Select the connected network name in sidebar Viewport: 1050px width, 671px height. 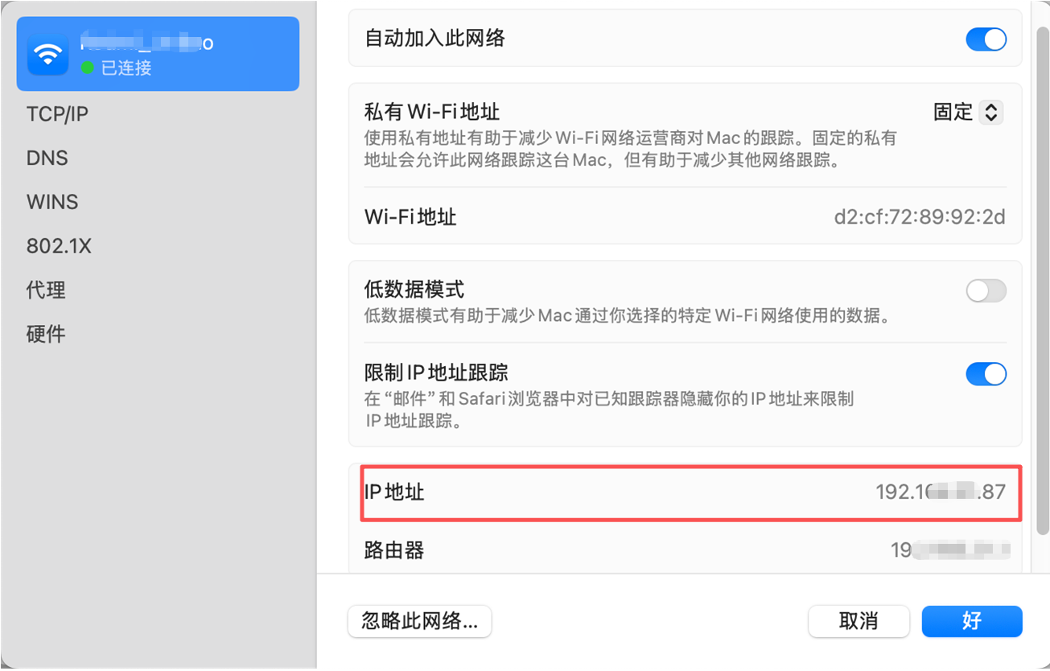point(146,43)
